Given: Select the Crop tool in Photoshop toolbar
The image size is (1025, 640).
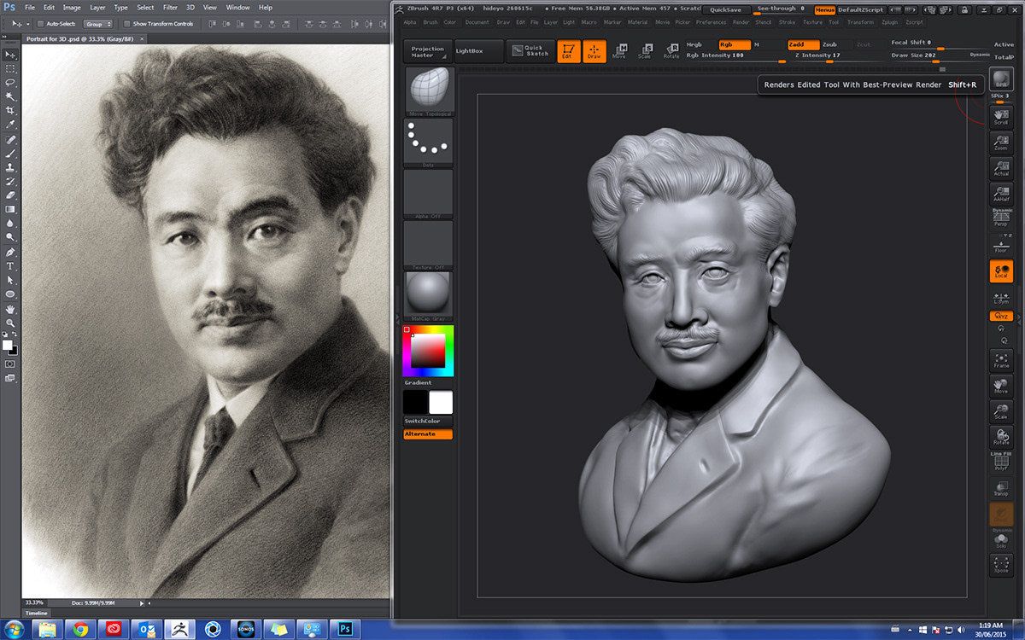Looking at the screenshot, I should (x=10, y=111).
